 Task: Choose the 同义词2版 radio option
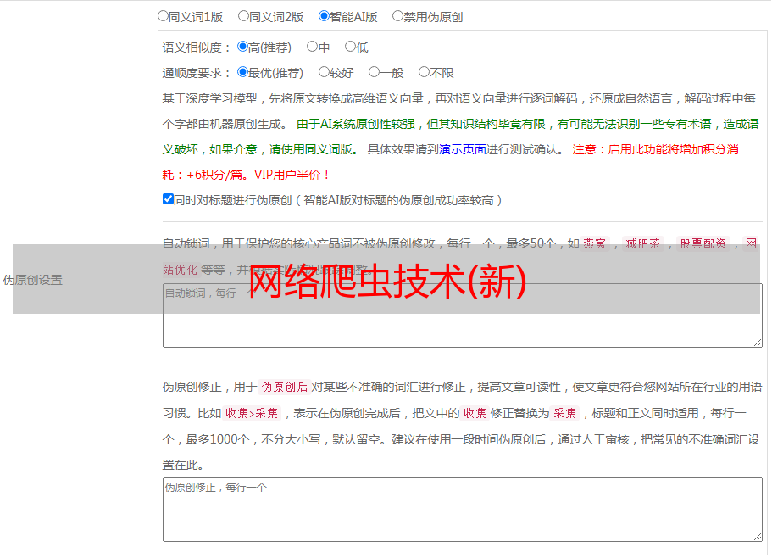(x=243, y=16)
